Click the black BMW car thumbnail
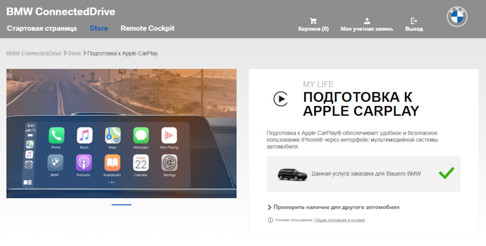Viewport: 486px width, 246px height. click(292, 174)
